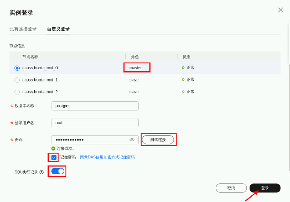This screenshot has width=290, height=202.
Task: Select the gauss-hccda_root_0 node radio button
Action: tap(17, 68)
